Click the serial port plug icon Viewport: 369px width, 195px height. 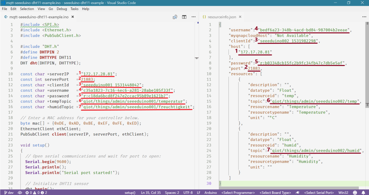click(x=298, y=192)
